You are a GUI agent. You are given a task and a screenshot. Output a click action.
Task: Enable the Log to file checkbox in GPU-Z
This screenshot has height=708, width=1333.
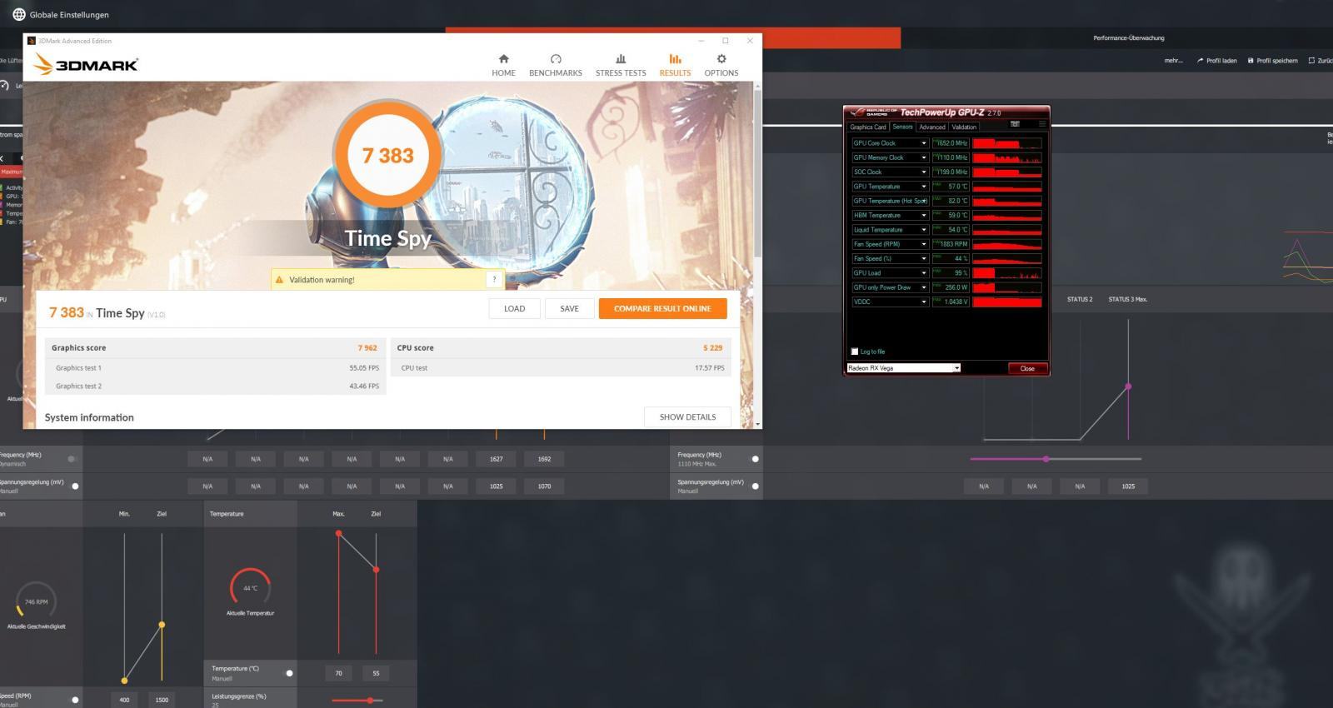tap(854, 352)
